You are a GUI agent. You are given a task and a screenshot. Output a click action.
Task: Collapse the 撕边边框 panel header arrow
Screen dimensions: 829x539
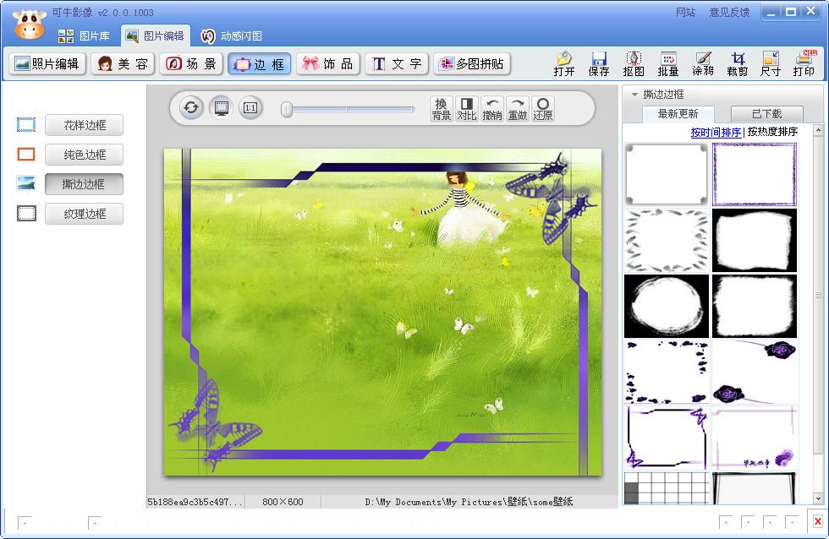pyautogui.click(x=634, y=95)
